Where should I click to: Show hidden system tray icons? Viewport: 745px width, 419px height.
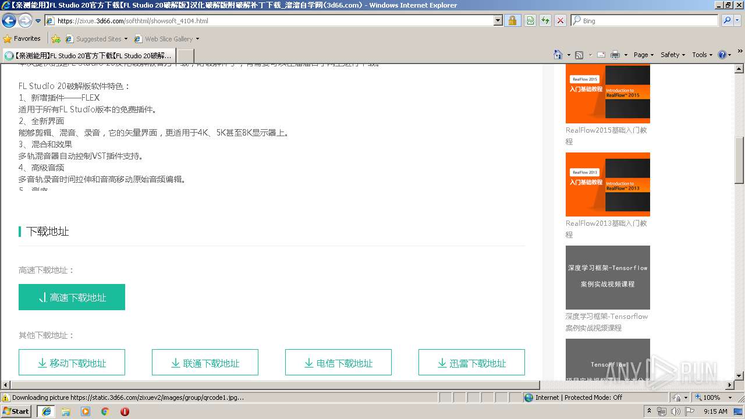point(650,411)
